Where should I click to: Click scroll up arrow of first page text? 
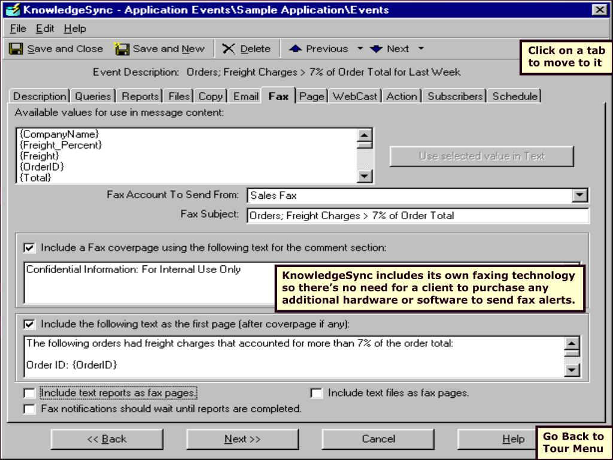point(572,343)
